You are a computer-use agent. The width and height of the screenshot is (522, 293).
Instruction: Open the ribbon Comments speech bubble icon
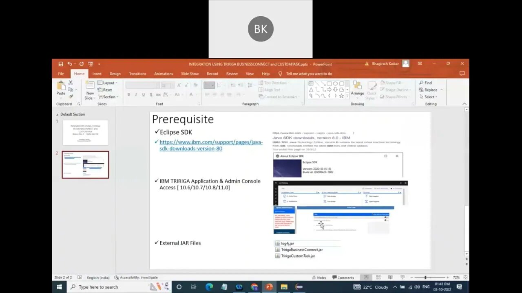click(x=462, y=74)
